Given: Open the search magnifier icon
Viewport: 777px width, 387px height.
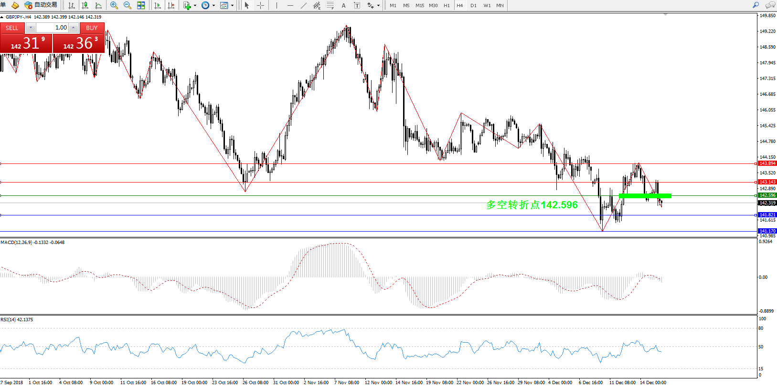Looking at the screenshot, I should [x=756, y=5].
